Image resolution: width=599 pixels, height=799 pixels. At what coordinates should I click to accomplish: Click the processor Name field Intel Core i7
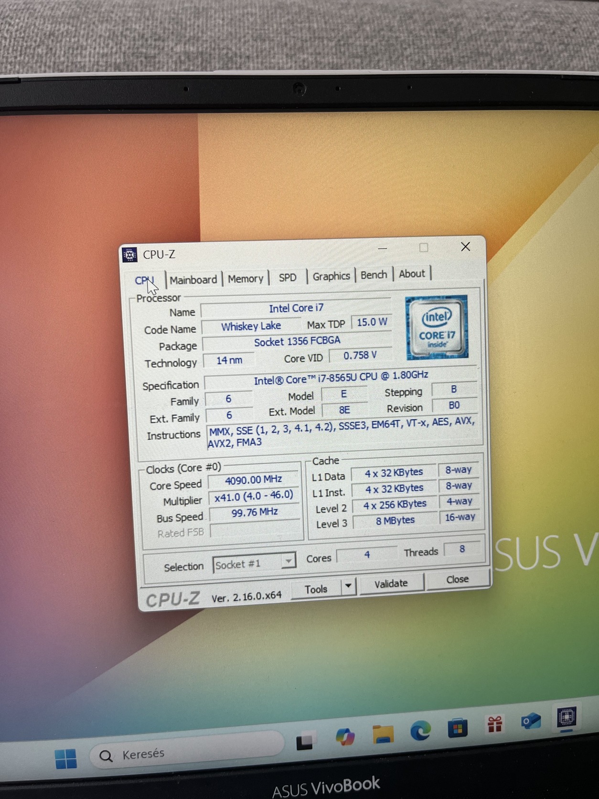tap(296, 309)
